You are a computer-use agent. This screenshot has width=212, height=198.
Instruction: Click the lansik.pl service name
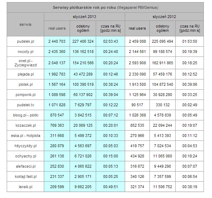(x=25, y=187)
